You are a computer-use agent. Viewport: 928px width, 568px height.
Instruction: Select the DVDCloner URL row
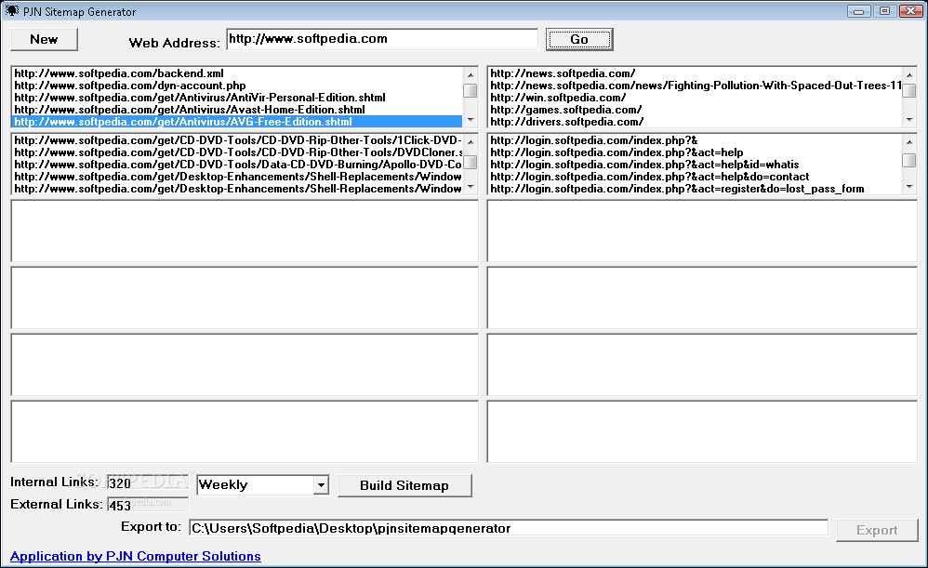coord(237,152)
